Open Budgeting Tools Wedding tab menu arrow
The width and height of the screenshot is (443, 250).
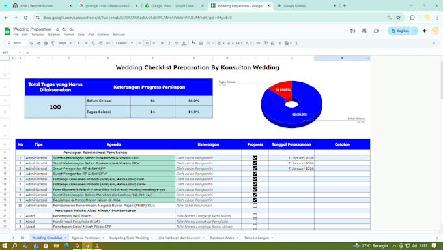pos(152,238)
